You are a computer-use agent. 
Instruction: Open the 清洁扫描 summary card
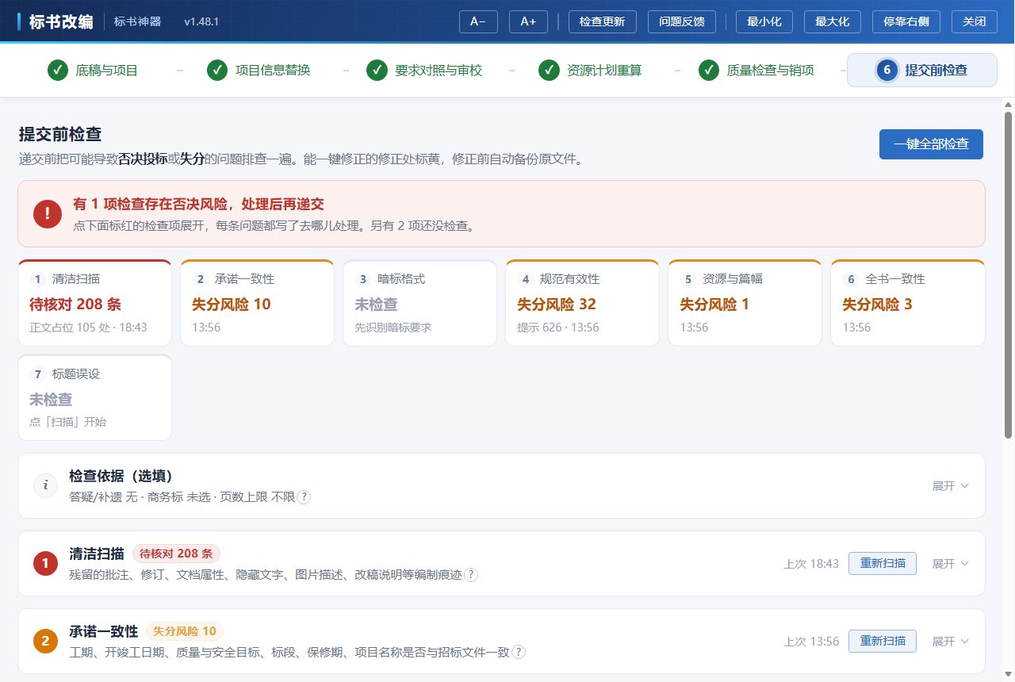point(94,303)
